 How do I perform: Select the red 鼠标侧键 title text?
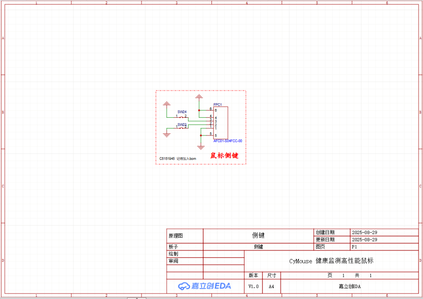224,156
